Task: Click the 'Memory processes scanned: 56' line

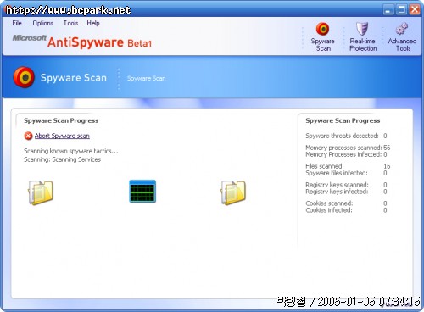Action: tap(348, 148)
